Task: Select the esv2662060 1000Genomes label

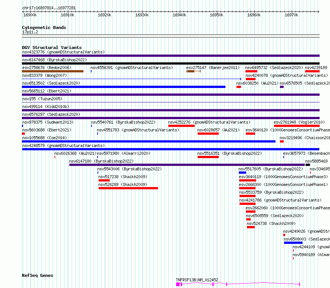Action: (288, 208)
